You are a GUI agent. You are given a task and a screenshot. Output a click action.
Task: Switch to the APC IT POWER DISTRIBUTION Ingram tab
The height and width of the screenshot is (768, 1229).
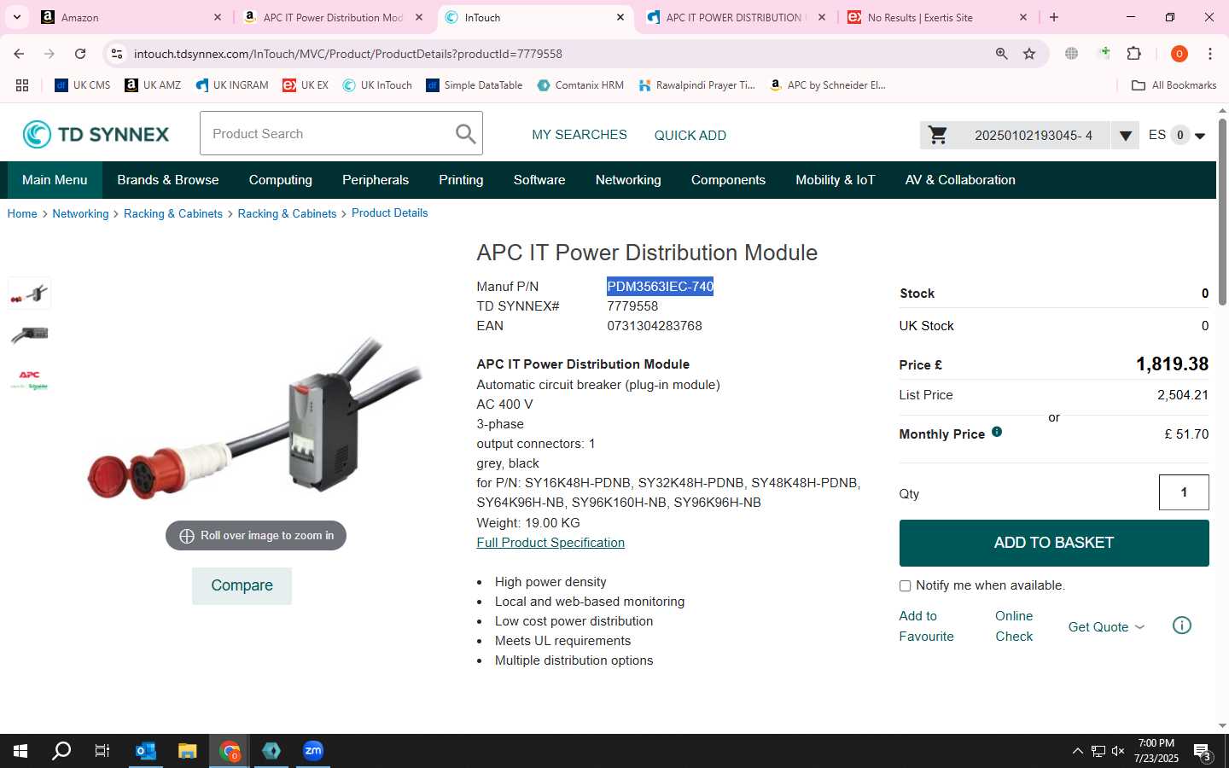click(734, 17)
